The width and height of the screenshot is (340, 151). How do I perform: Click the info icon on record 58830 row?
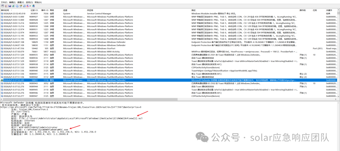pyautogui.click(x=2, y=45)
